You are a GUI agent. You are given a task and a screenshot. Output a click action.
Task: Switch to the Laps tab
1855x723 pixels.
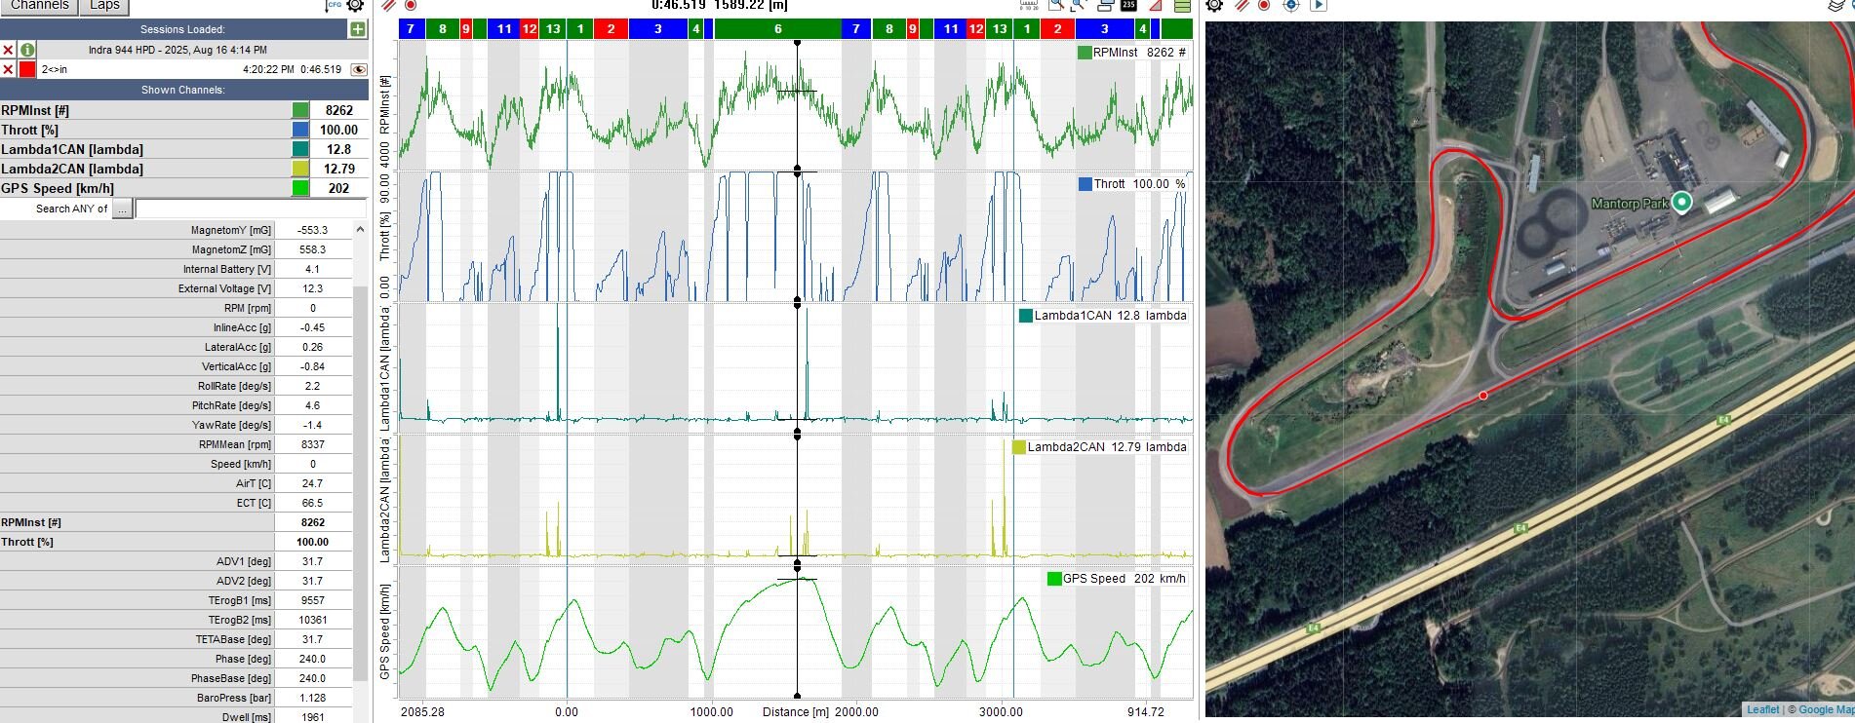pyautogui.click(x=104, y=5)
